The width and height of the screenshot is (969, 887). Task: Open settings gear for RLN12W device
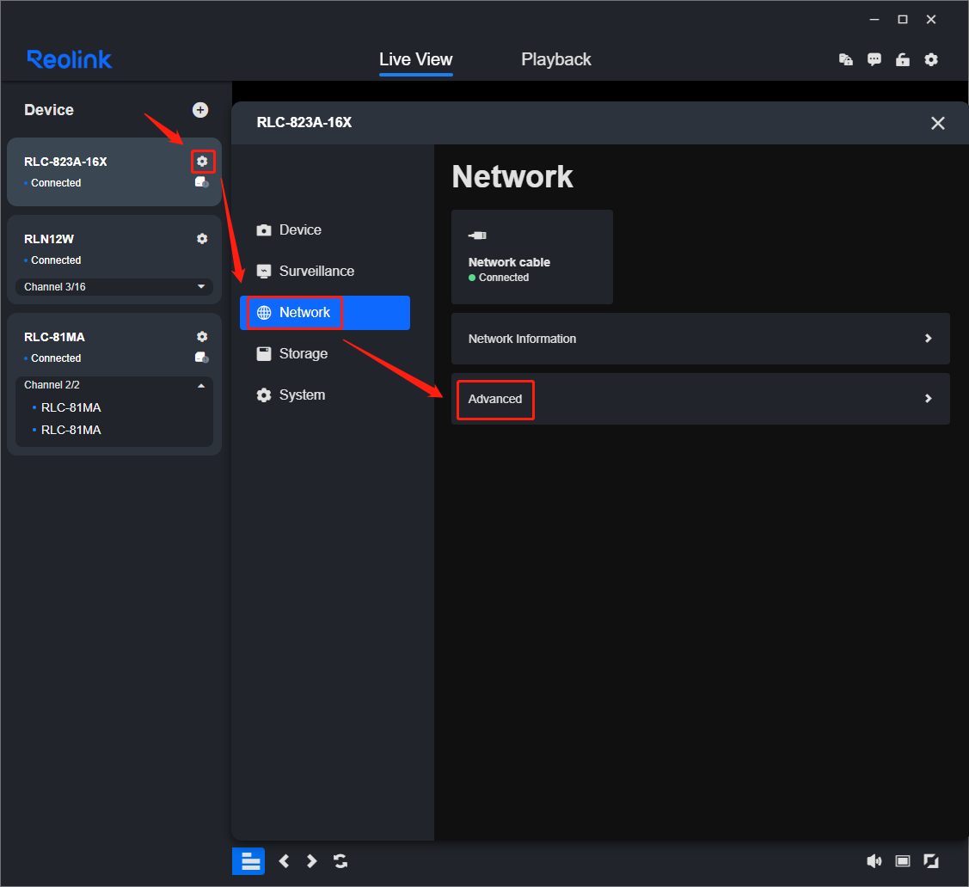202,239
